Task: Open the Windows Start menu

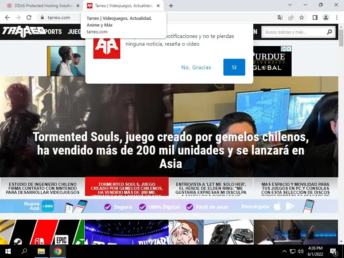Action: pos(8,251)
